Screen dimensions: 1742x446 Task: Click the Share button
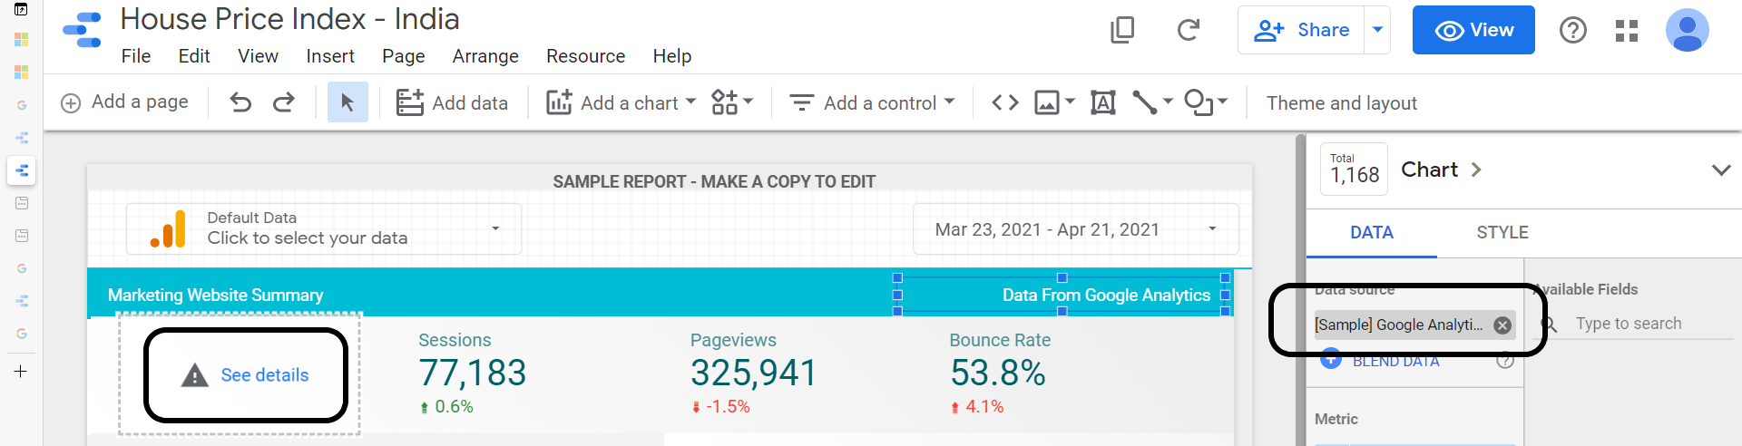(x=1302, y=30)
